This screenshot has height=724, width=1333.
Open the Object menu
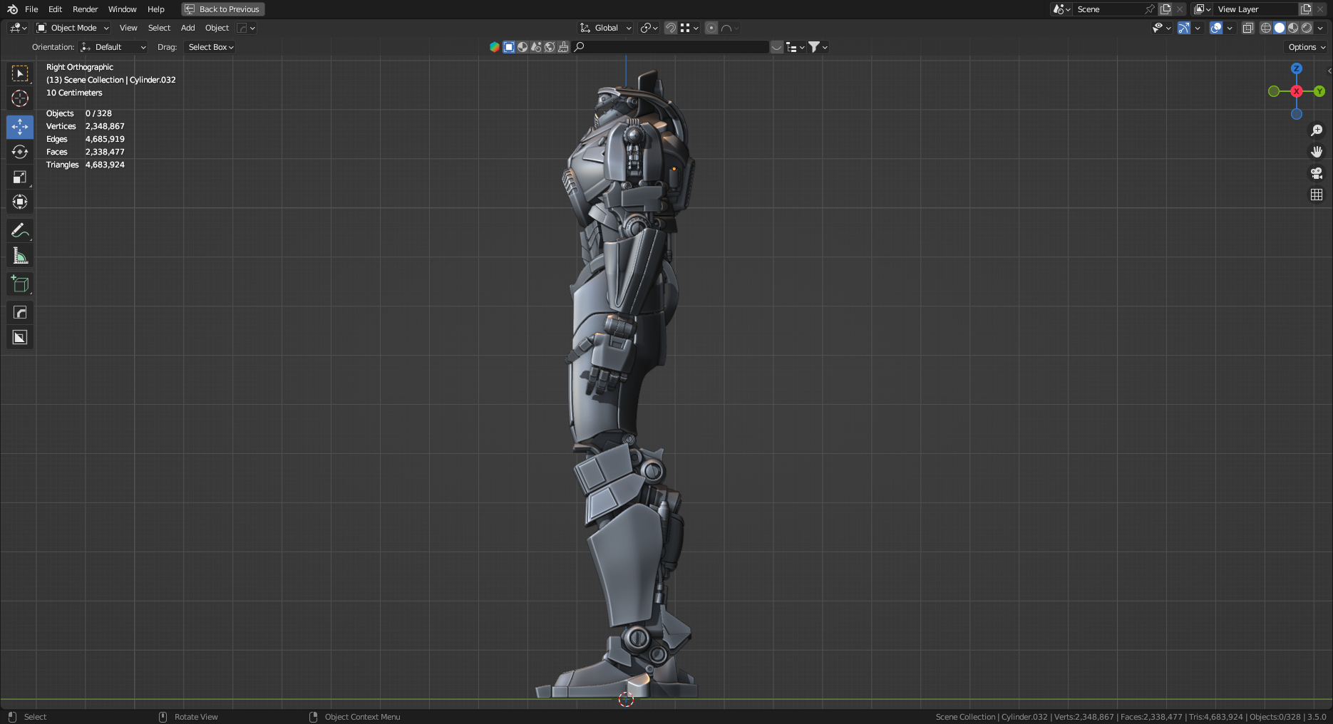tap(217, 28)
